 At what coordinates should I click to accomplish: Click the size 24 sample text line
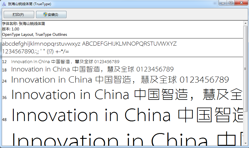click(x=120, y=80)
